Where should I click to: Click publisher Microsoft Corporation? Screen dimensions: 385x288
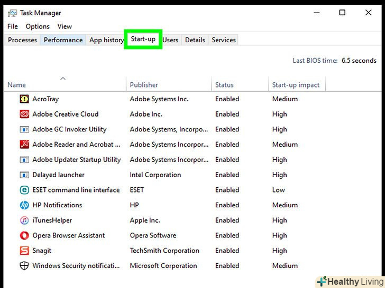pyautogui.click(x=163, y=266)
